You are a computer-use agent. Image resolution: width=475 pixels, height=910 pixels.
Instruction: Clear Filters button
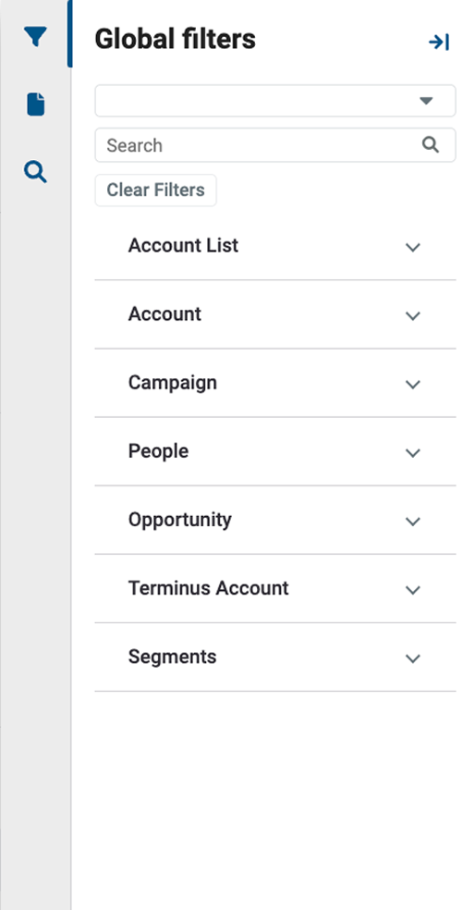155,191
